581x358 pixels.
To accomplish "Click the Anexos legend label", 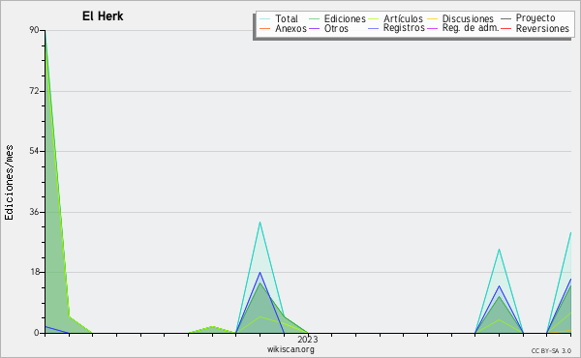I will [290, 28].
